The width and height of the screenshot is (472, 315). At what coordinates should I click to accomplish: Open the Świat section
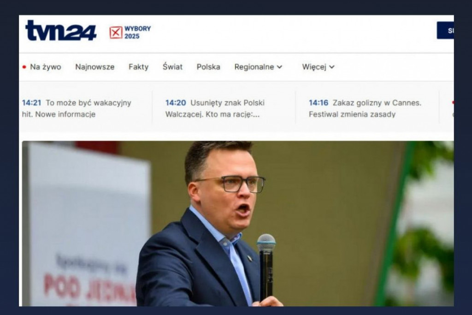click(x=172, y=66)
